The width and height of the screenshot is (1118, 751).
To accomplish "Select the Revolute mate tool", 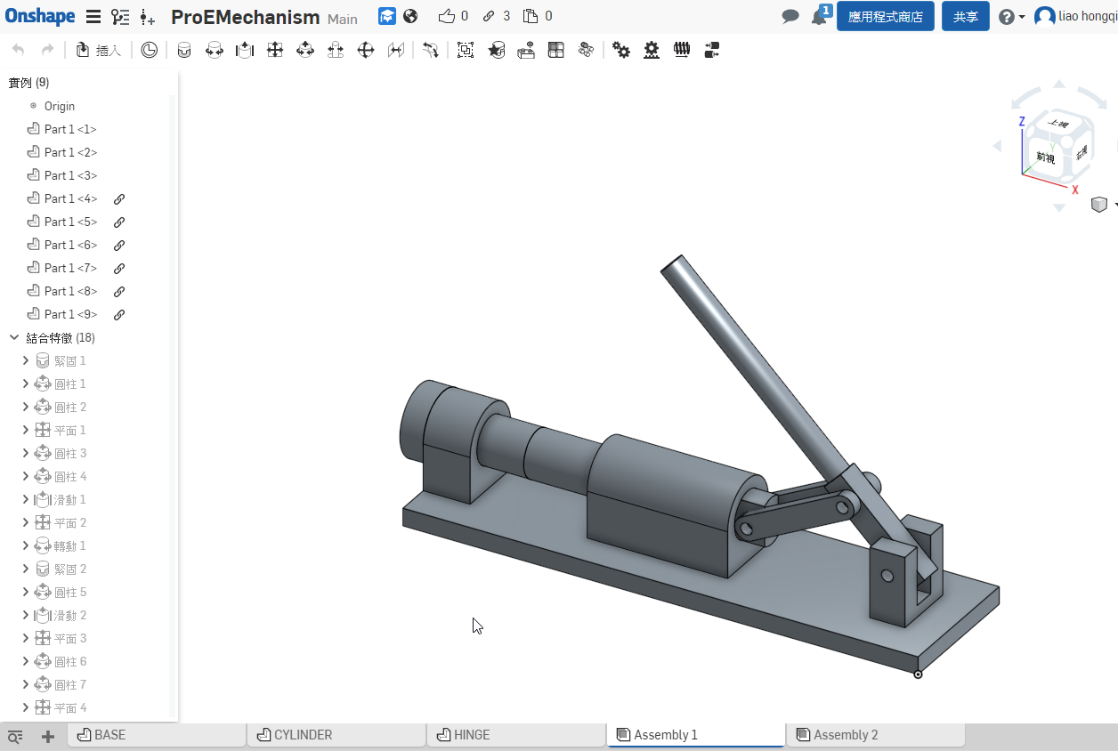I will (215, 51).
